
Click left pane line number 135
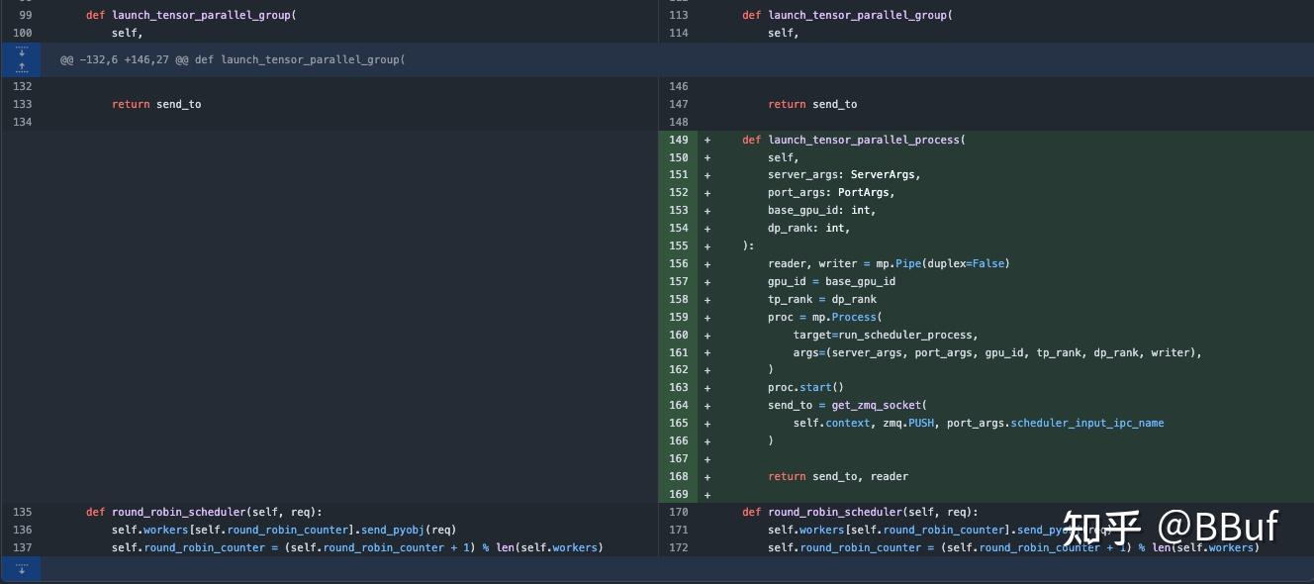pos(22,512)
